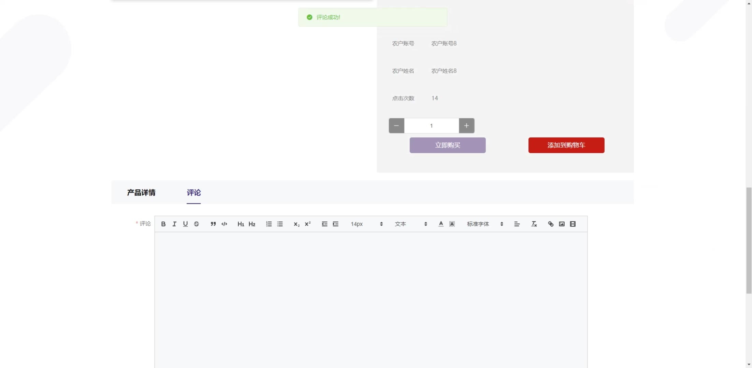Open the 标准字体 font family dropdown
Viewport: 752px width, 368px height.
coord(485,224)
